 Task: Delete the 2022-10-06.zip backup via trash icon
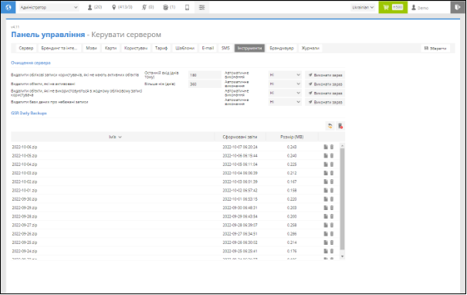coord(332,147)
